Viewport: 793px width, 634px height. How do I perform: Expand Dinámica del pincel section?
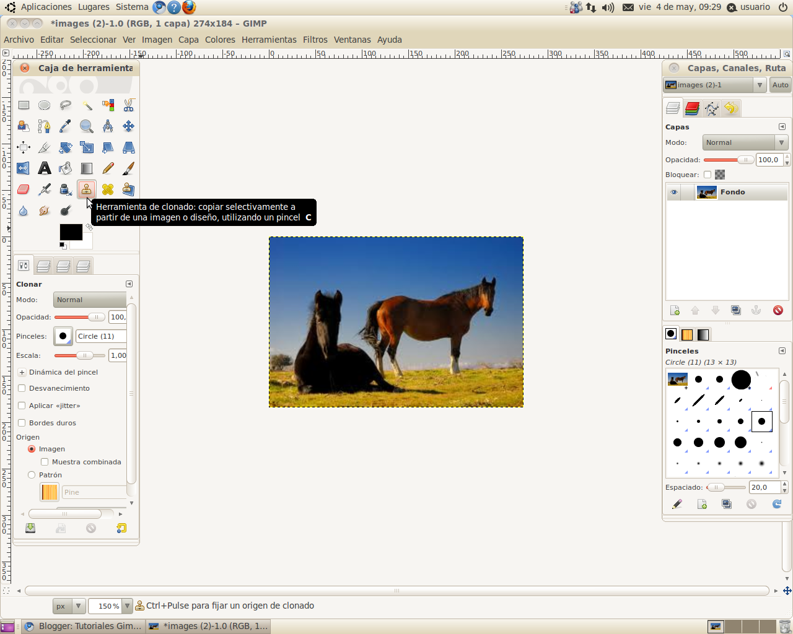pos(22,372)
